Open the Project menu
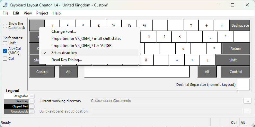This screenshot has width=255, height=127. [42, 13]
